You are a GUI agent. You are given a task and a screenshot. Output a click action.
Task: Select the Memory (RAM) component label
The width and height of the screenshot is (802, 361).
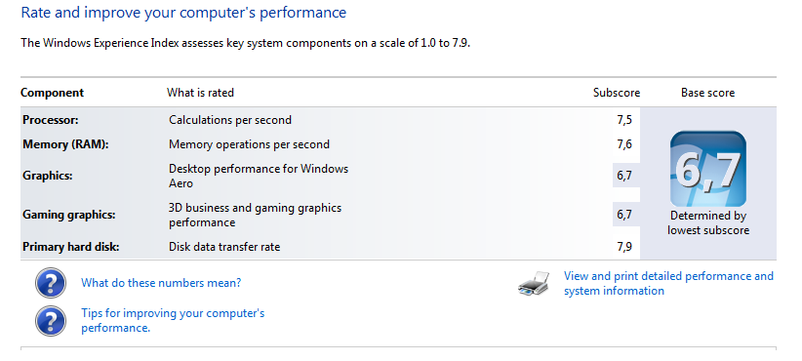point(66,144)
